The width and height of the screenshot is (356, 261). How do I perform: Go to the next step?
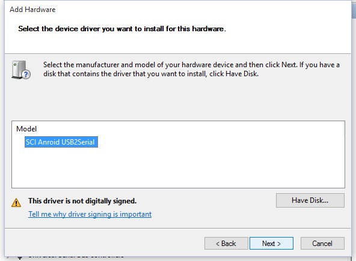pyautogui.click(x=271, y=244)
